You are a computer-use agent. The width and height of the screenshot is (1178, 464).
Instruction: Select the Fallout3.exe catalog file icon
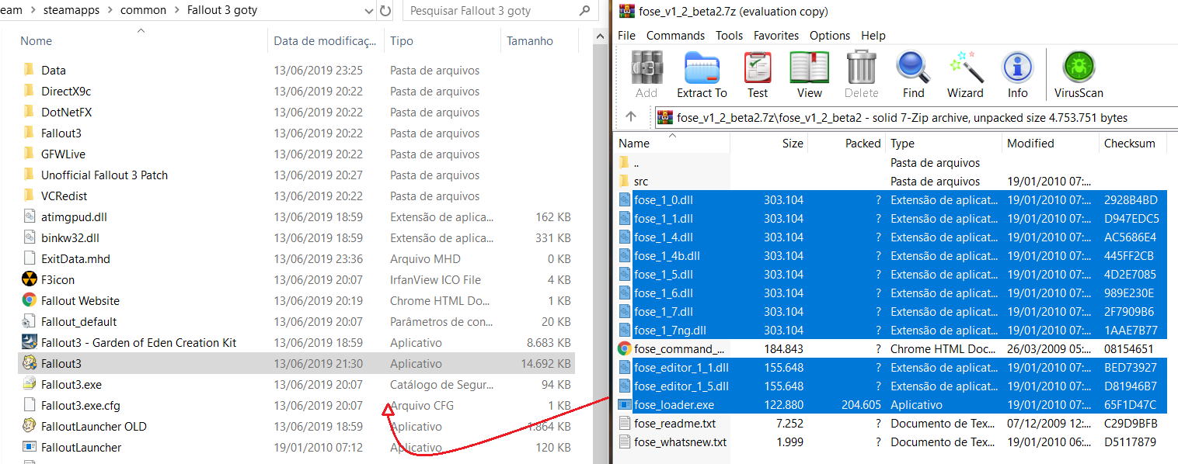point(30,384)
